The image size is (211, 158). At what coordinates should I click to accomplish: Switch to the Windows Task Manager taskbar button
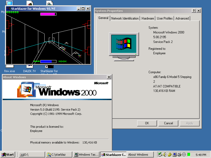point(86,155)
